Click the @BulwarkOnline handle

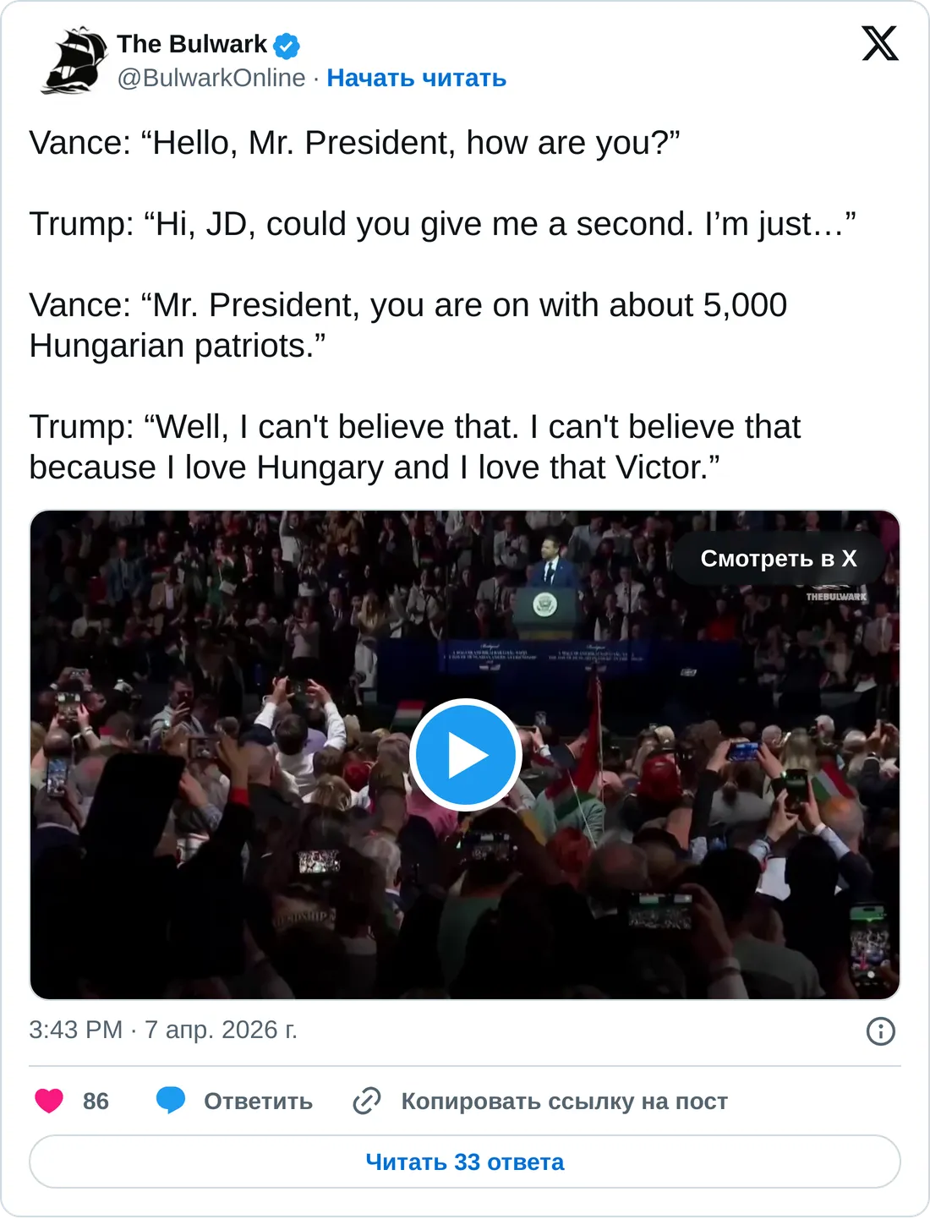[x=211, y=78]
